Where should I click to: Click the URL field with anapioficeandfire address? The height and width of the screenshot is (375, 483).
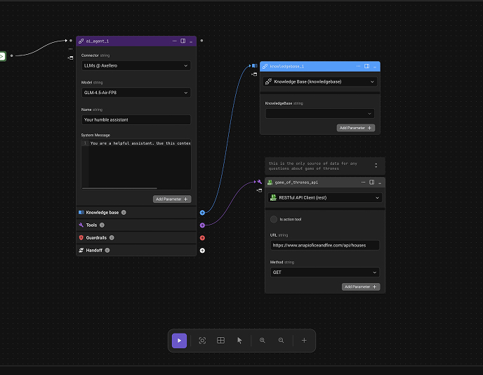click(325, 245)
